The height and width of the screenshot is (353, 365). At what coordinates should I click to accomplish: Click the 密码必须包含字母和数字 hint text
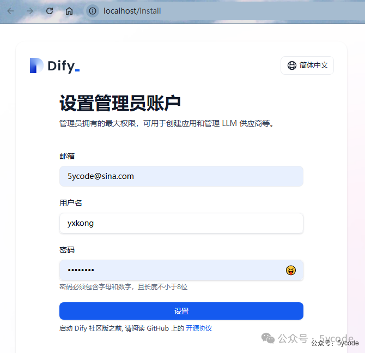123,287
